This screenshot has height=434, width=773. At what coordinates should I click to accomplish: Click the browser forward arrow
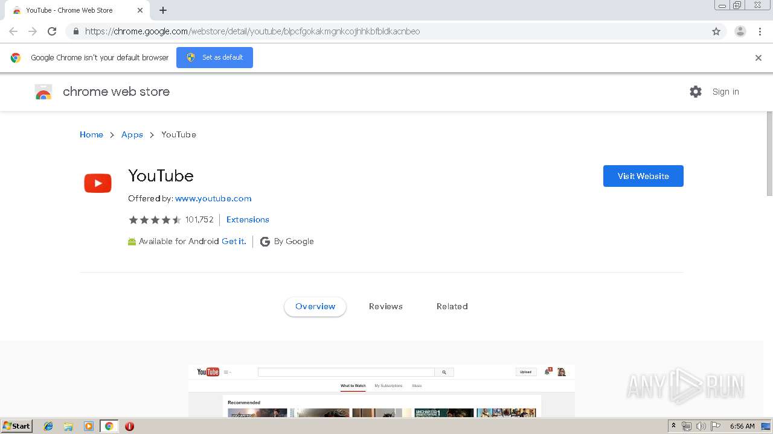pos(33,31)
